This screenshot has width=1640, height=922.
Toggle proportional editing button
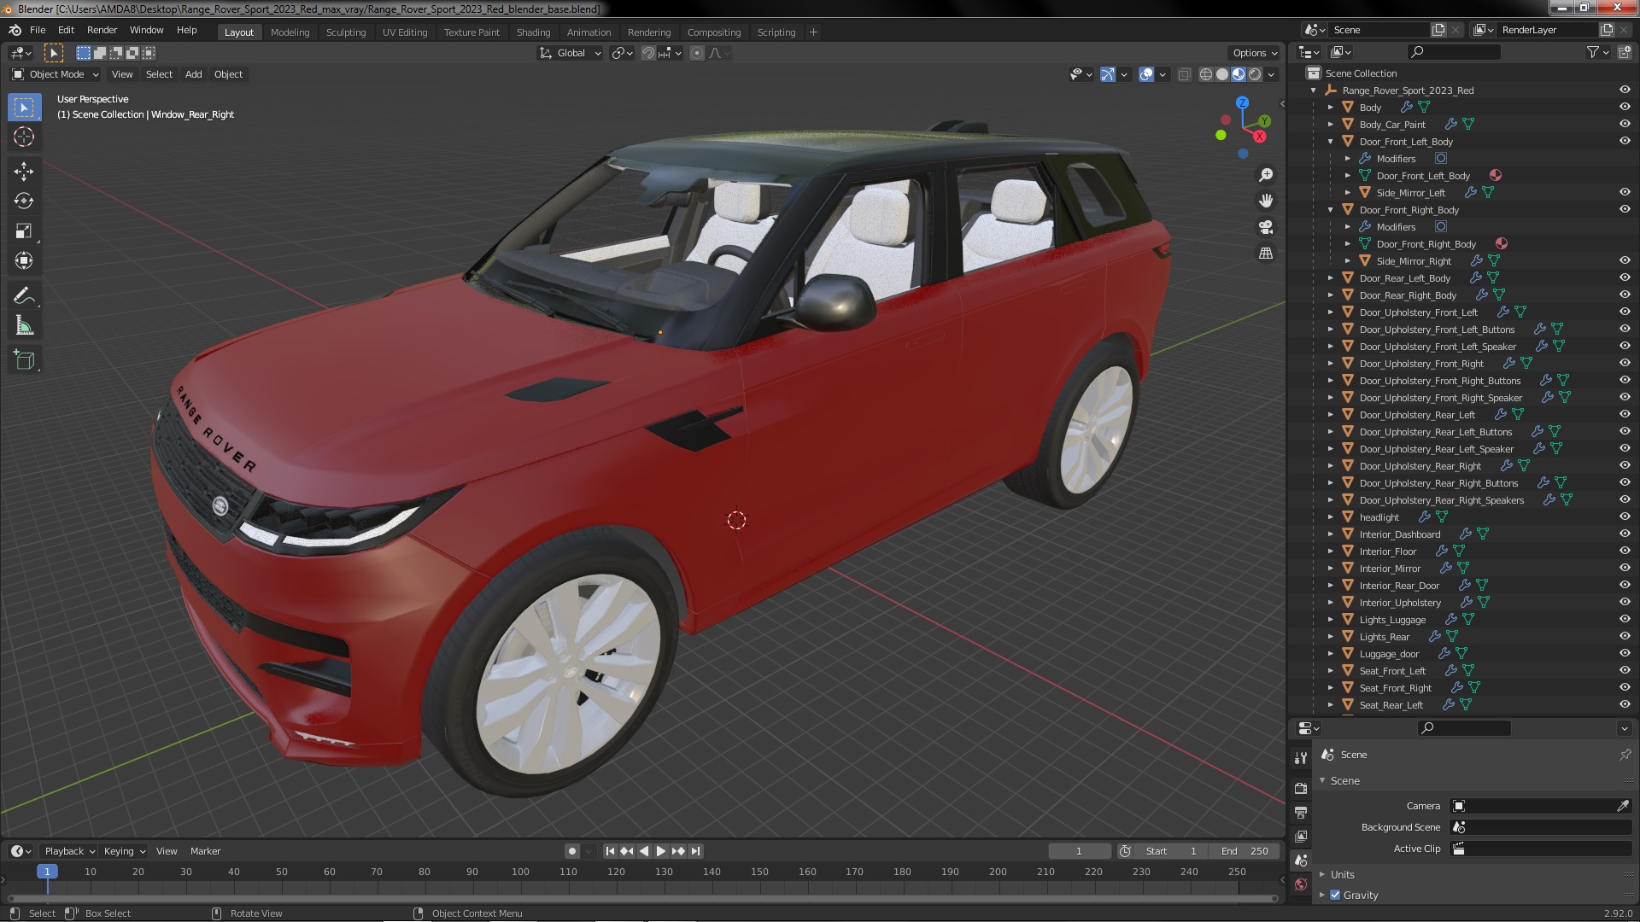[697, 53]
